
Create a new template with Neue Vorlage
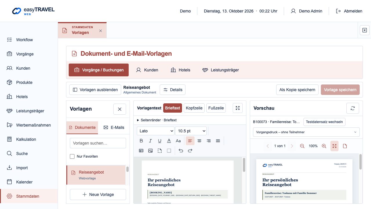pos(98,194)
